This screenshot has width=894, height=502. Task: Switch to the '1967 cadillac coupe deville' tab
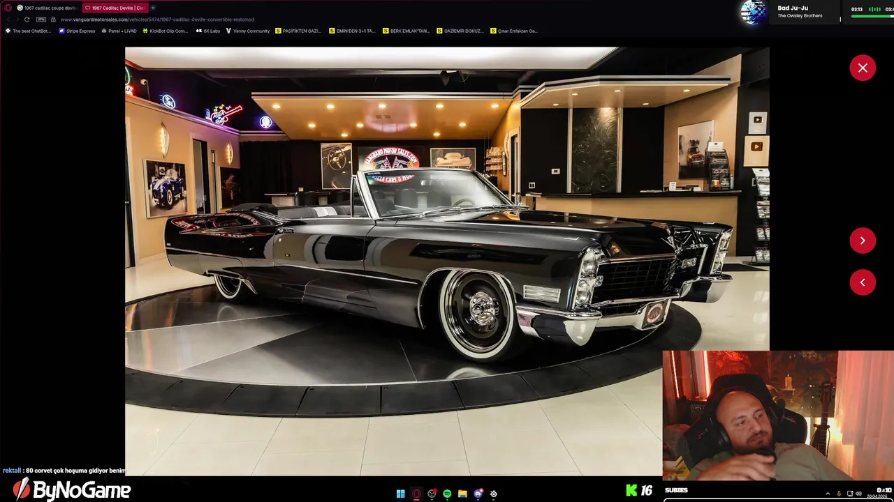pos(47,8)
